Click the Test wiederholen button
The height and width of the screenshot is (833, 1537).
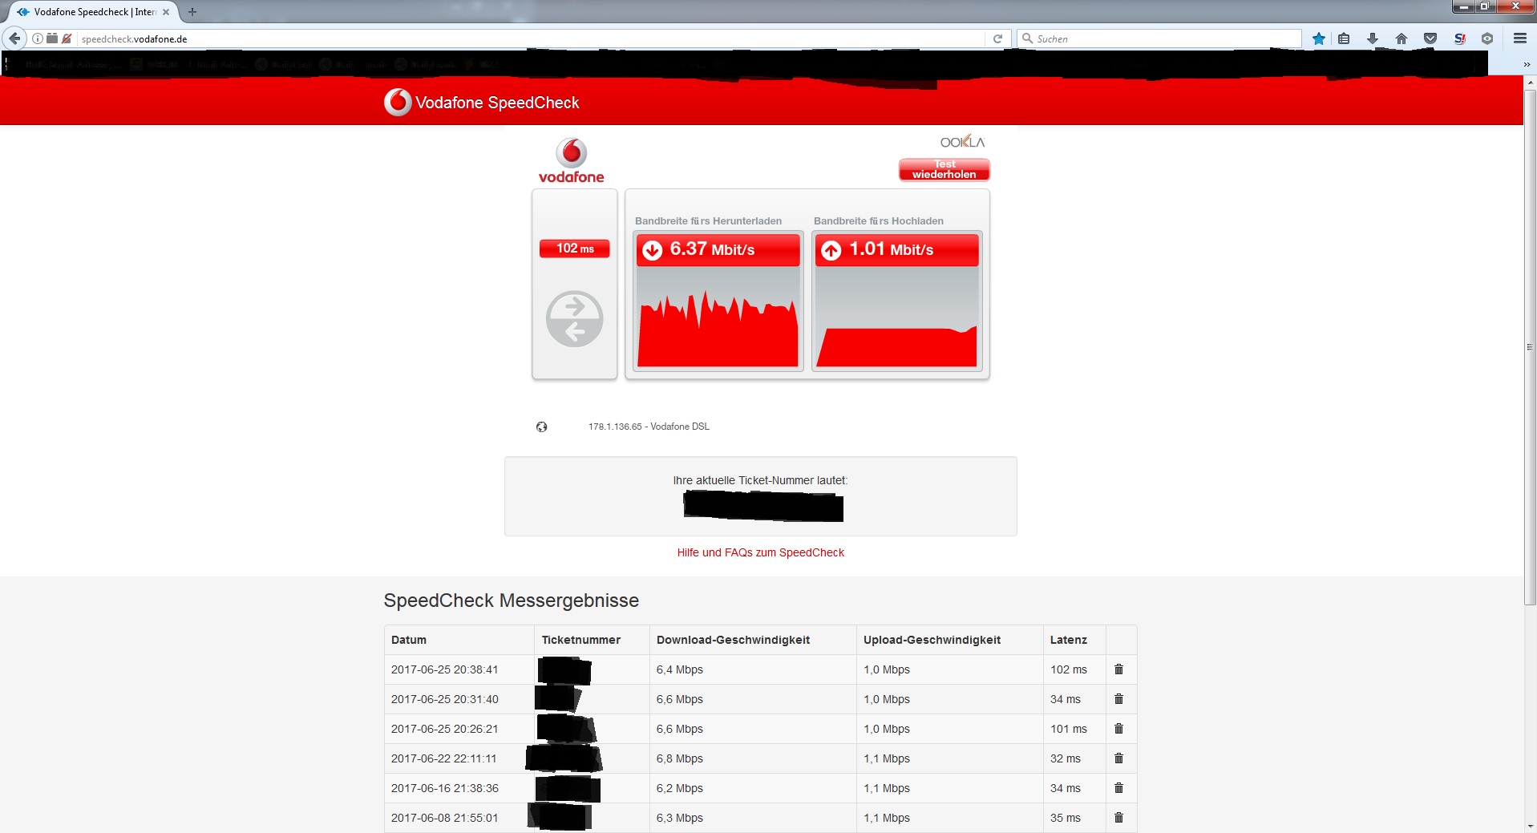944,169
